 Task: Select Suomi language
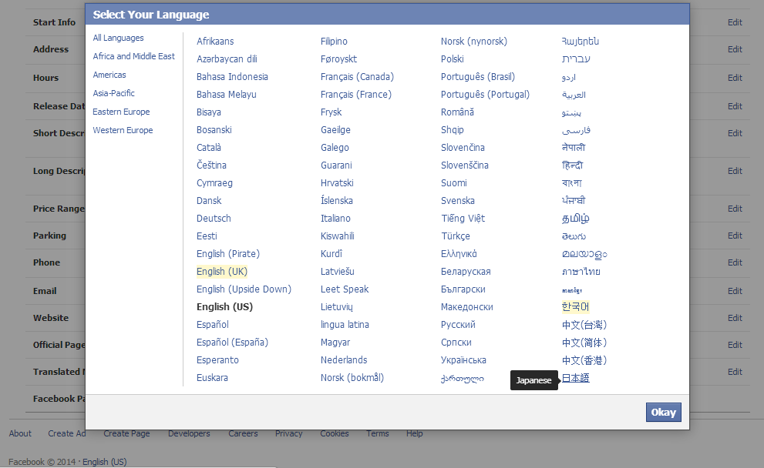[453, 183]
